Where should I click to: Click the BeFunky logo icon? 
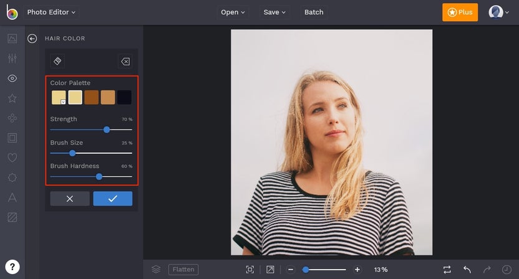12,12
